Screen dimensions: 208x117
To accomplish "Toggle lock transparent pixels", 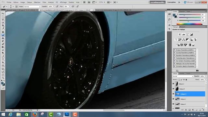I will click(x=179, y=80).
